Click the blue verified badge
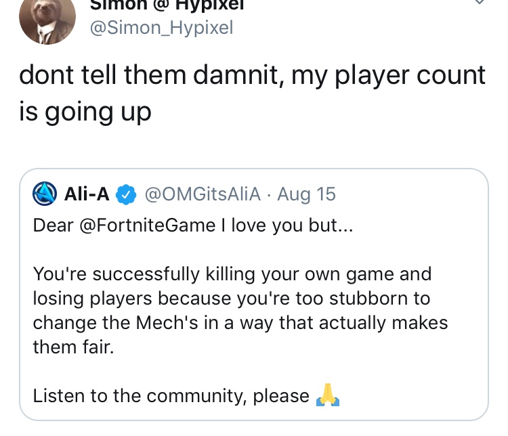 coord(123,195)
